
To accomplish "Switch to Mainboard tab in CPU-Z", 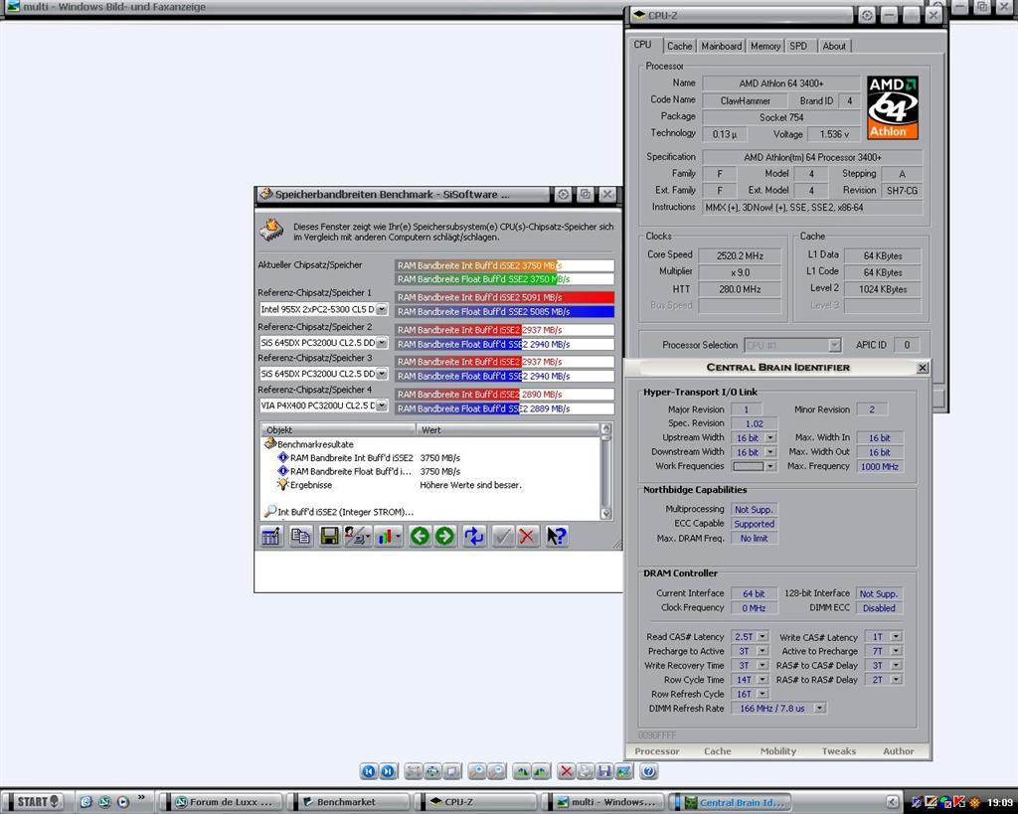I will click(722, 46).
